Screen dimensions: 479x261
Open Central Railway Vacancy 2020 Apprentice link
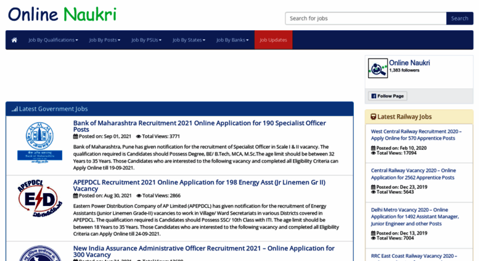[x=413, y=174]
